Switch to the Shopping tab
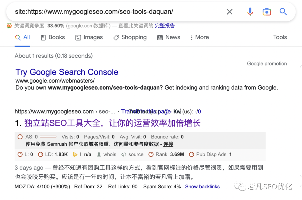Viewport: 302px width, 200px height. 130,37
